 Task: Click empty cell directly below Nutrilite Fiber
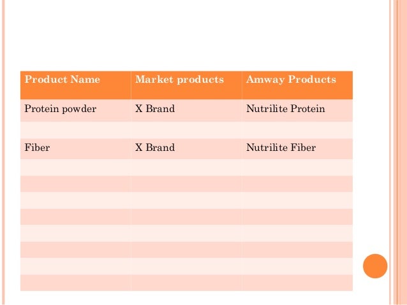click(x=297, y=167)
